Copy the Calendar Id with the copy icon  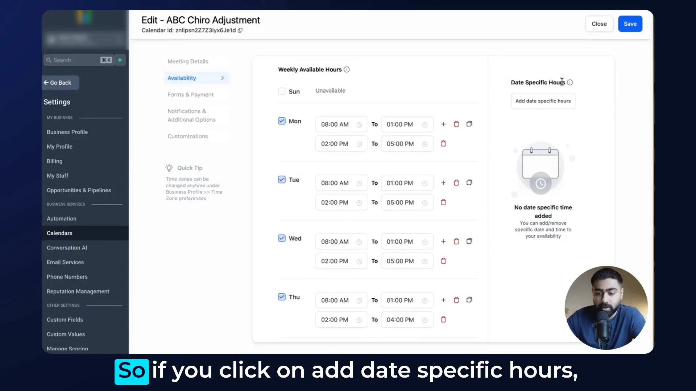240,30
